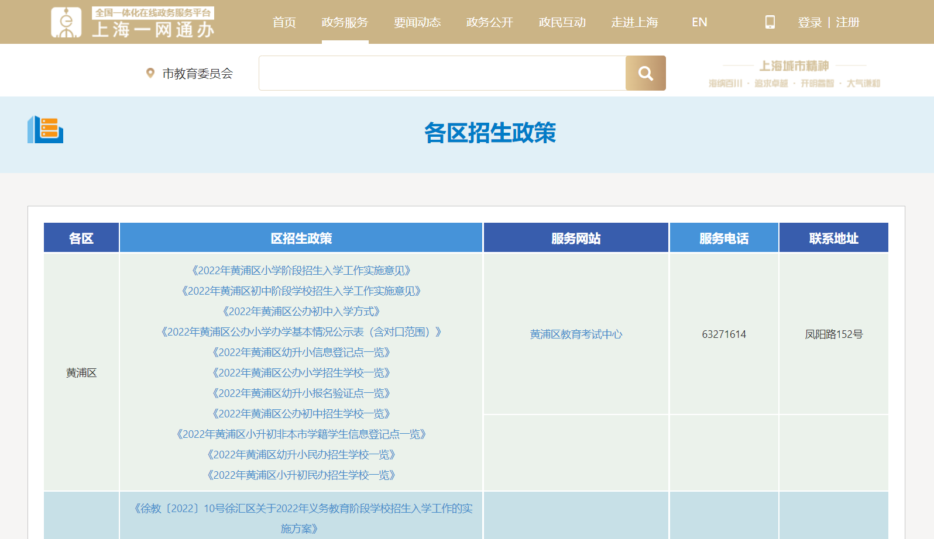Open 徐汇区2022年义务教育招生实施方案 link
The height and width of the screenshot is (539, 934).
click(x=301, y=519)
